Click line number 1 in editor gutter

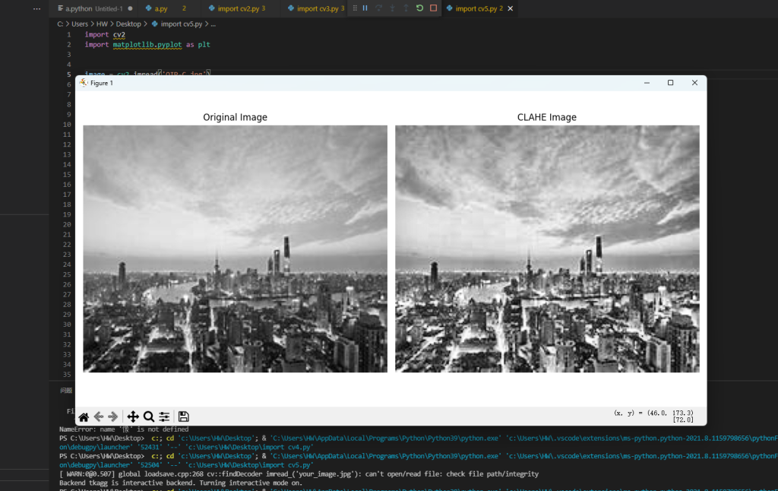tap(69, 35)
